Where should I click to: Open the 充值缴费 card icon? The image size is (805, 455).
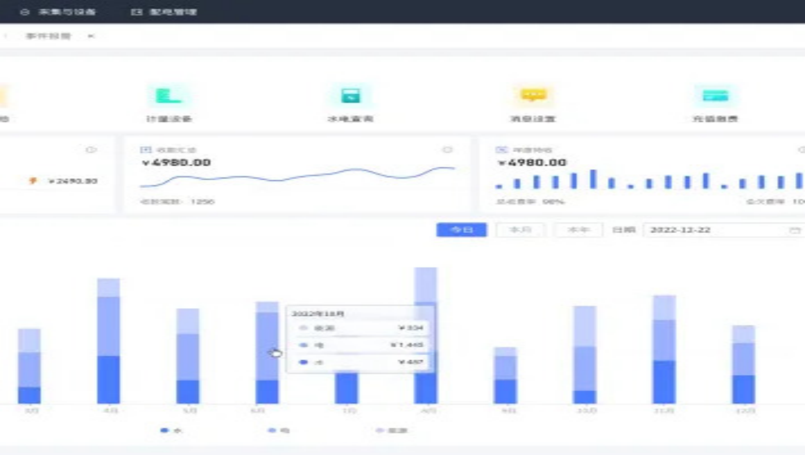pyautogui.click(x=715, y=96)
